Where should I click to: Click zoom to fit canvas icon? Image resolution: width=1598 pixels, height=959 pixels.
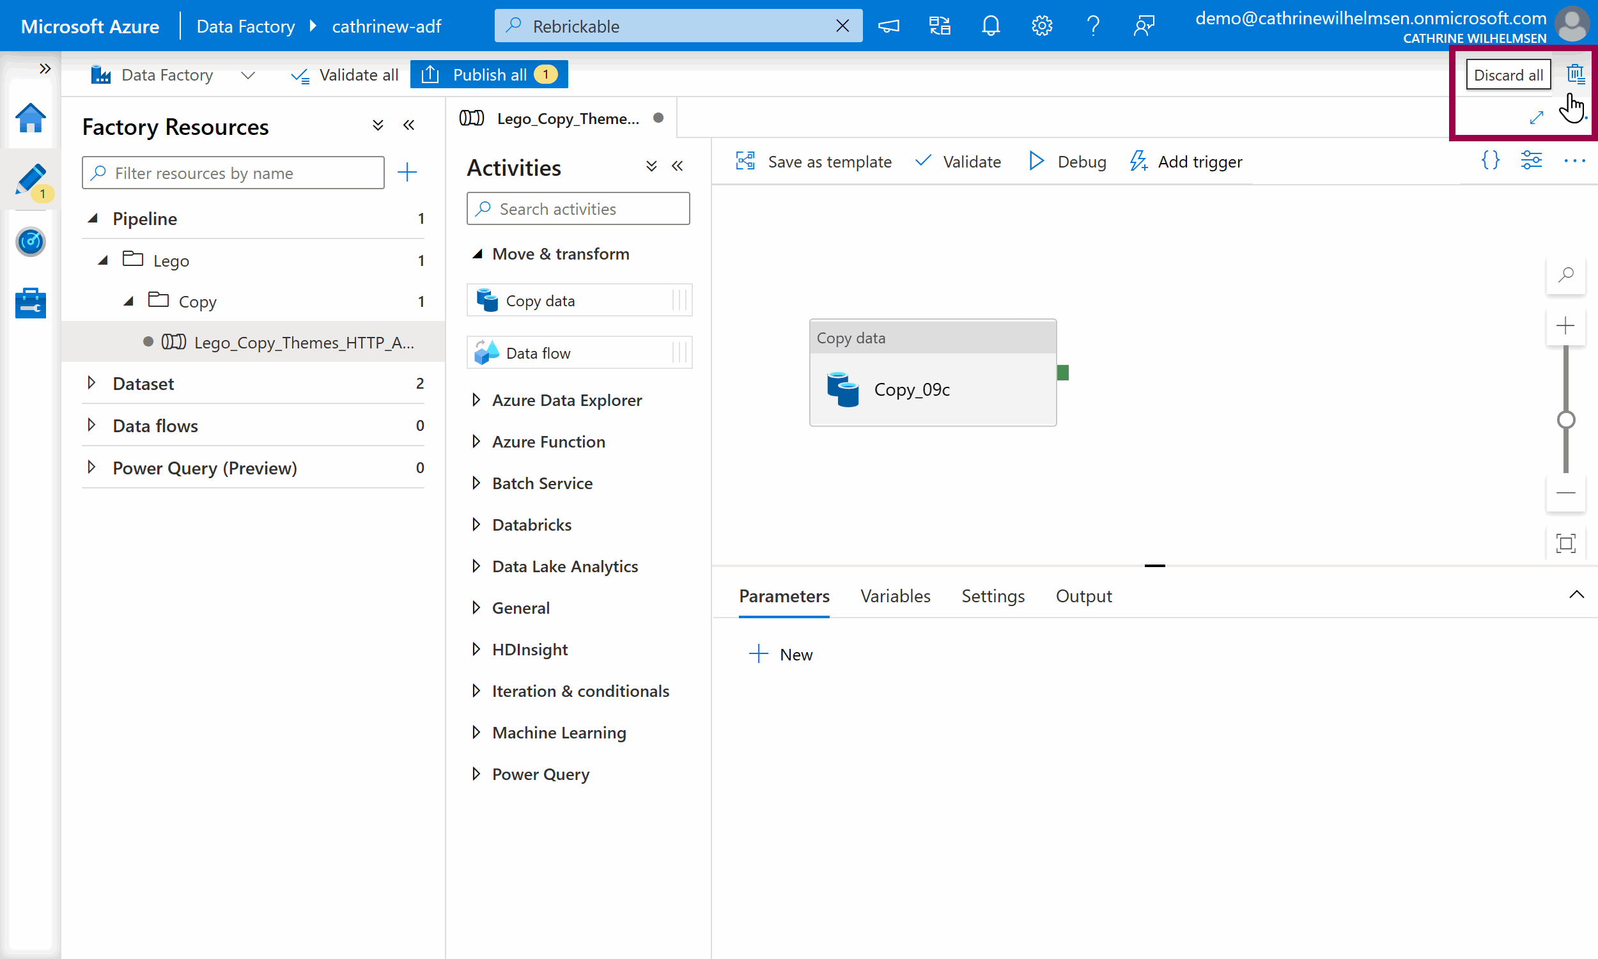coord(1565,543)
